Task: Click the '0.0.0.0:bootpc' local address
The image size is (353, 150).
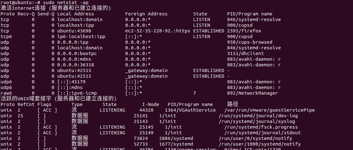Action: [77, 53]
